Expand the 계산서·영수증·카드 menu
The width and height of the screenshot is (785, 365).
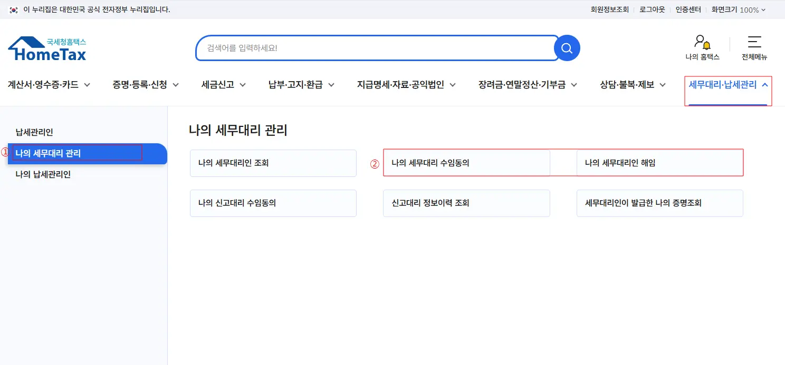(49, 85)
